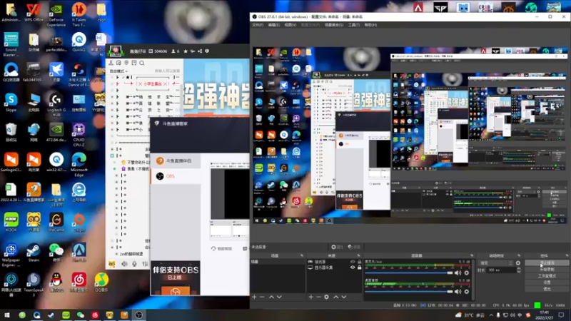The image size is (571, 321).
Task: Click the 属性 properties gear button
Action: pos(337,247)
